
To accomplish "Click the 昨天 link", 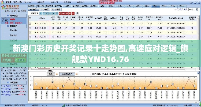I will point(181,10).
